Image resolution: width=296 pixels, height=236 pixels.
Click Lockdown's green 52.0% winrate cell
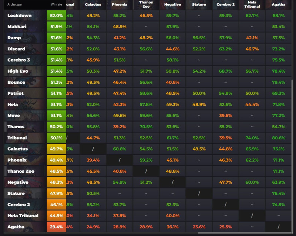point(56,16)
